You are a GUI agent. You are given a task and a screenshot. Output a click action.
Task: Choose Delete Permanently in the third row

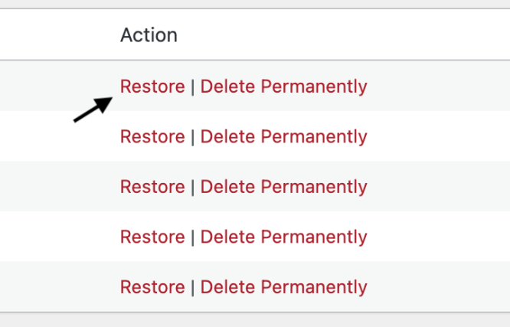[283, 187]
